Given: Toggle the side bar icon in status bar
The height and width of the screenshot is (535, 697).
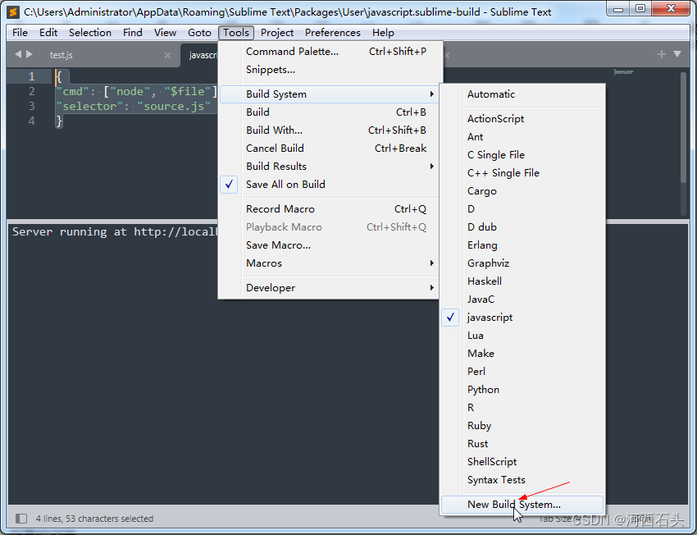Looking at the screenshot, I should [21, 519].
